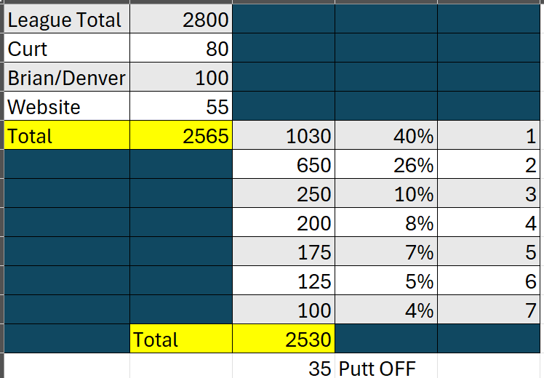Select the 26% percentage cell
Screen dimensions: 544x378
click(386, 165)
